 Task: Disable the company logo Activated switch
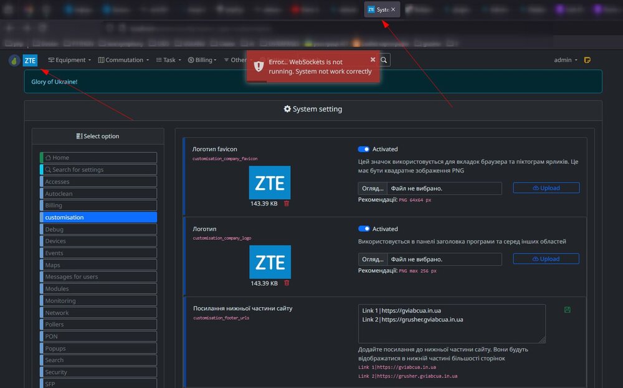364,229
